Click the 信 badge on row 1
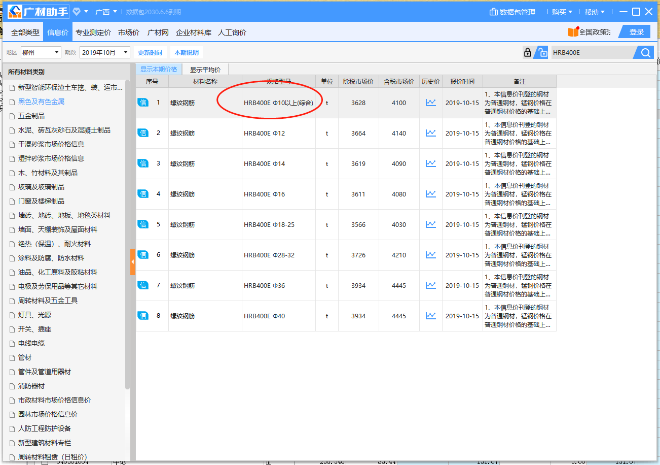Image resolution: width=660 pixels, height=465 pixels. pyautogui.click(x=143, y=103)
